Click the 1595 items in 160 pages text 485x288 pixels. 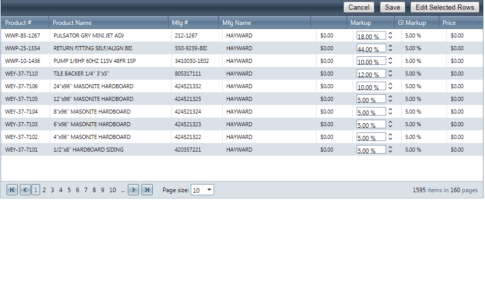[445, 190]
